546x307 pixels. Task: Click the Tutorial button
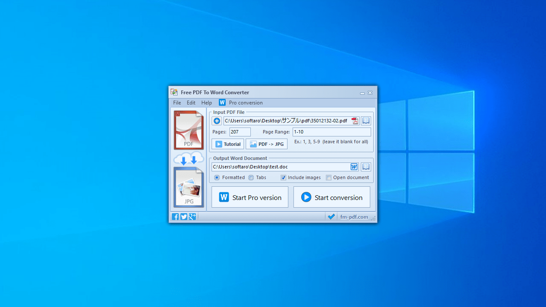coord(228,144)
